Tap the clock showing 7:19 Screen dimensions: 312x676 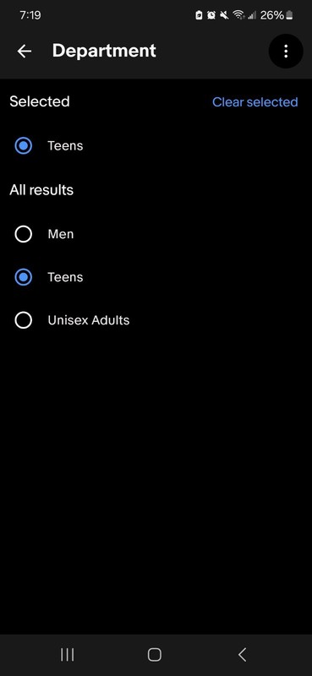pos(30,15)
